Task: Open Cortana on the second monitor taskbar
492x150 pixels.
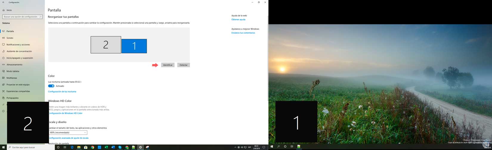Action: pyautogui.click(x=285, y=146)
